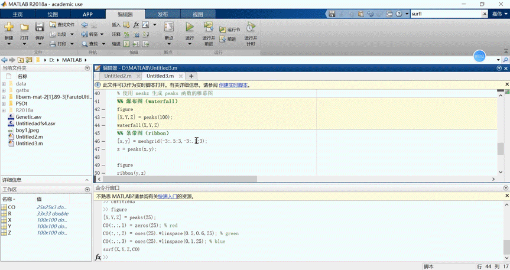Click the paste icon in quick access toolbar
Image resolution: width=510 pixels, height=270 pixels.
click(360, 14)
